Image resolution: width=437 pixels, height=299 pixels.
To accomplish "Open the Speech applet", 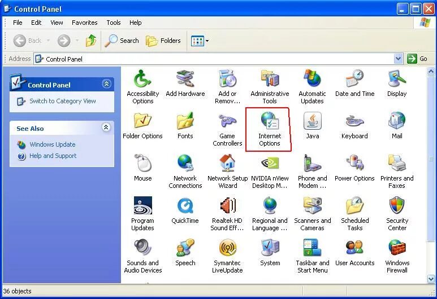I will pyautogui.click(x=185, y=252).
